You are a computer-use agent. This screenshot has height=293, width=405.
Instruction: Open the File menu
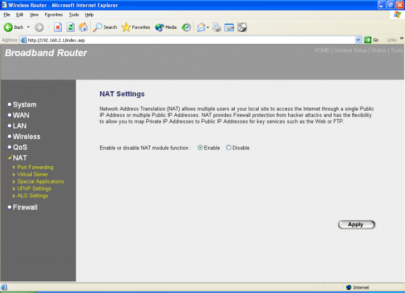[x=7, y=14]
